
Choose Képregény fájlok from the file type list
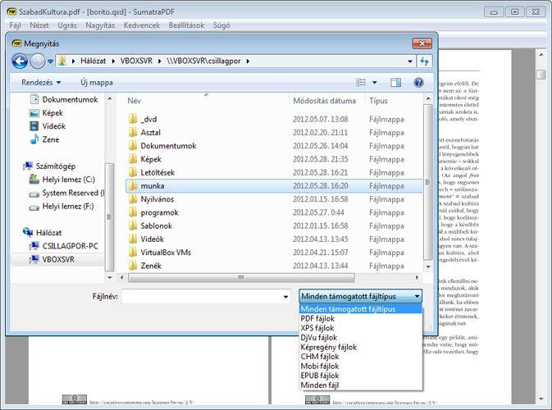(x=361, y=347)
